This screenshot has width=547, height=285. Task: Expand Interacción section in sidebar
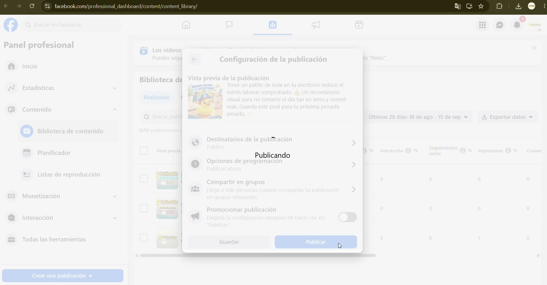pos(115,218)
